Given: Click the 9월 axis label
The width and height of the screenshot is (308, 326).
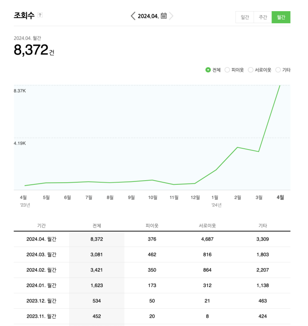Looking at the screenshot, I should [x=131, y=197].
